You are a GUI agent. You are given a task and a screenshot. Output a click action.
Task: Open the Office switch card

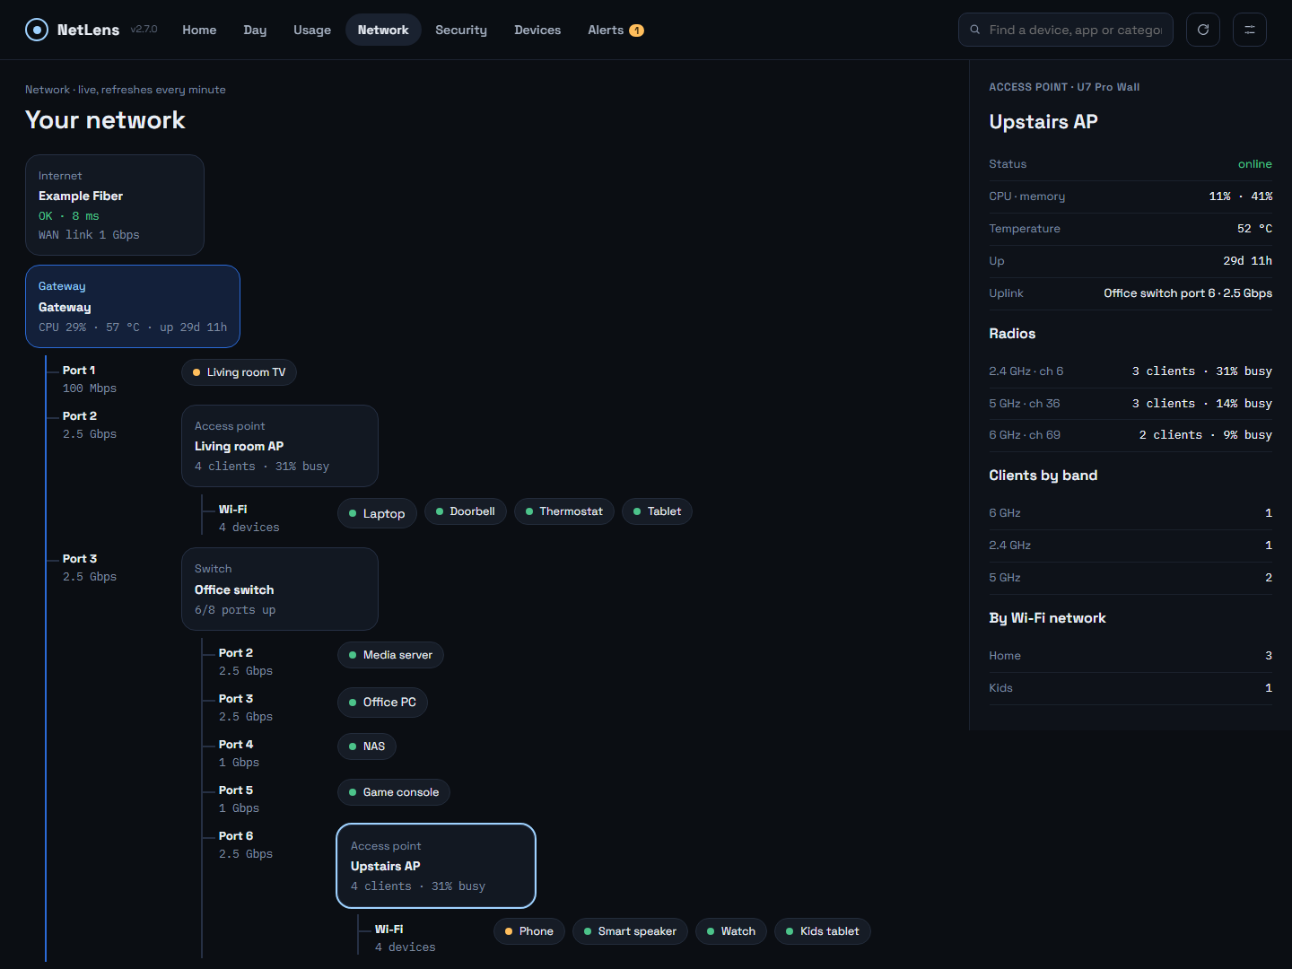(280, 589)
